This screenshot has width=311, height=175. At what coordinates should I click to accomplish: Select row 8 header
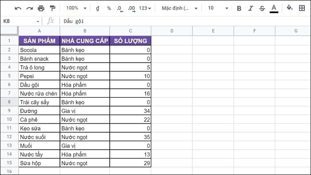tap(9, 102)
